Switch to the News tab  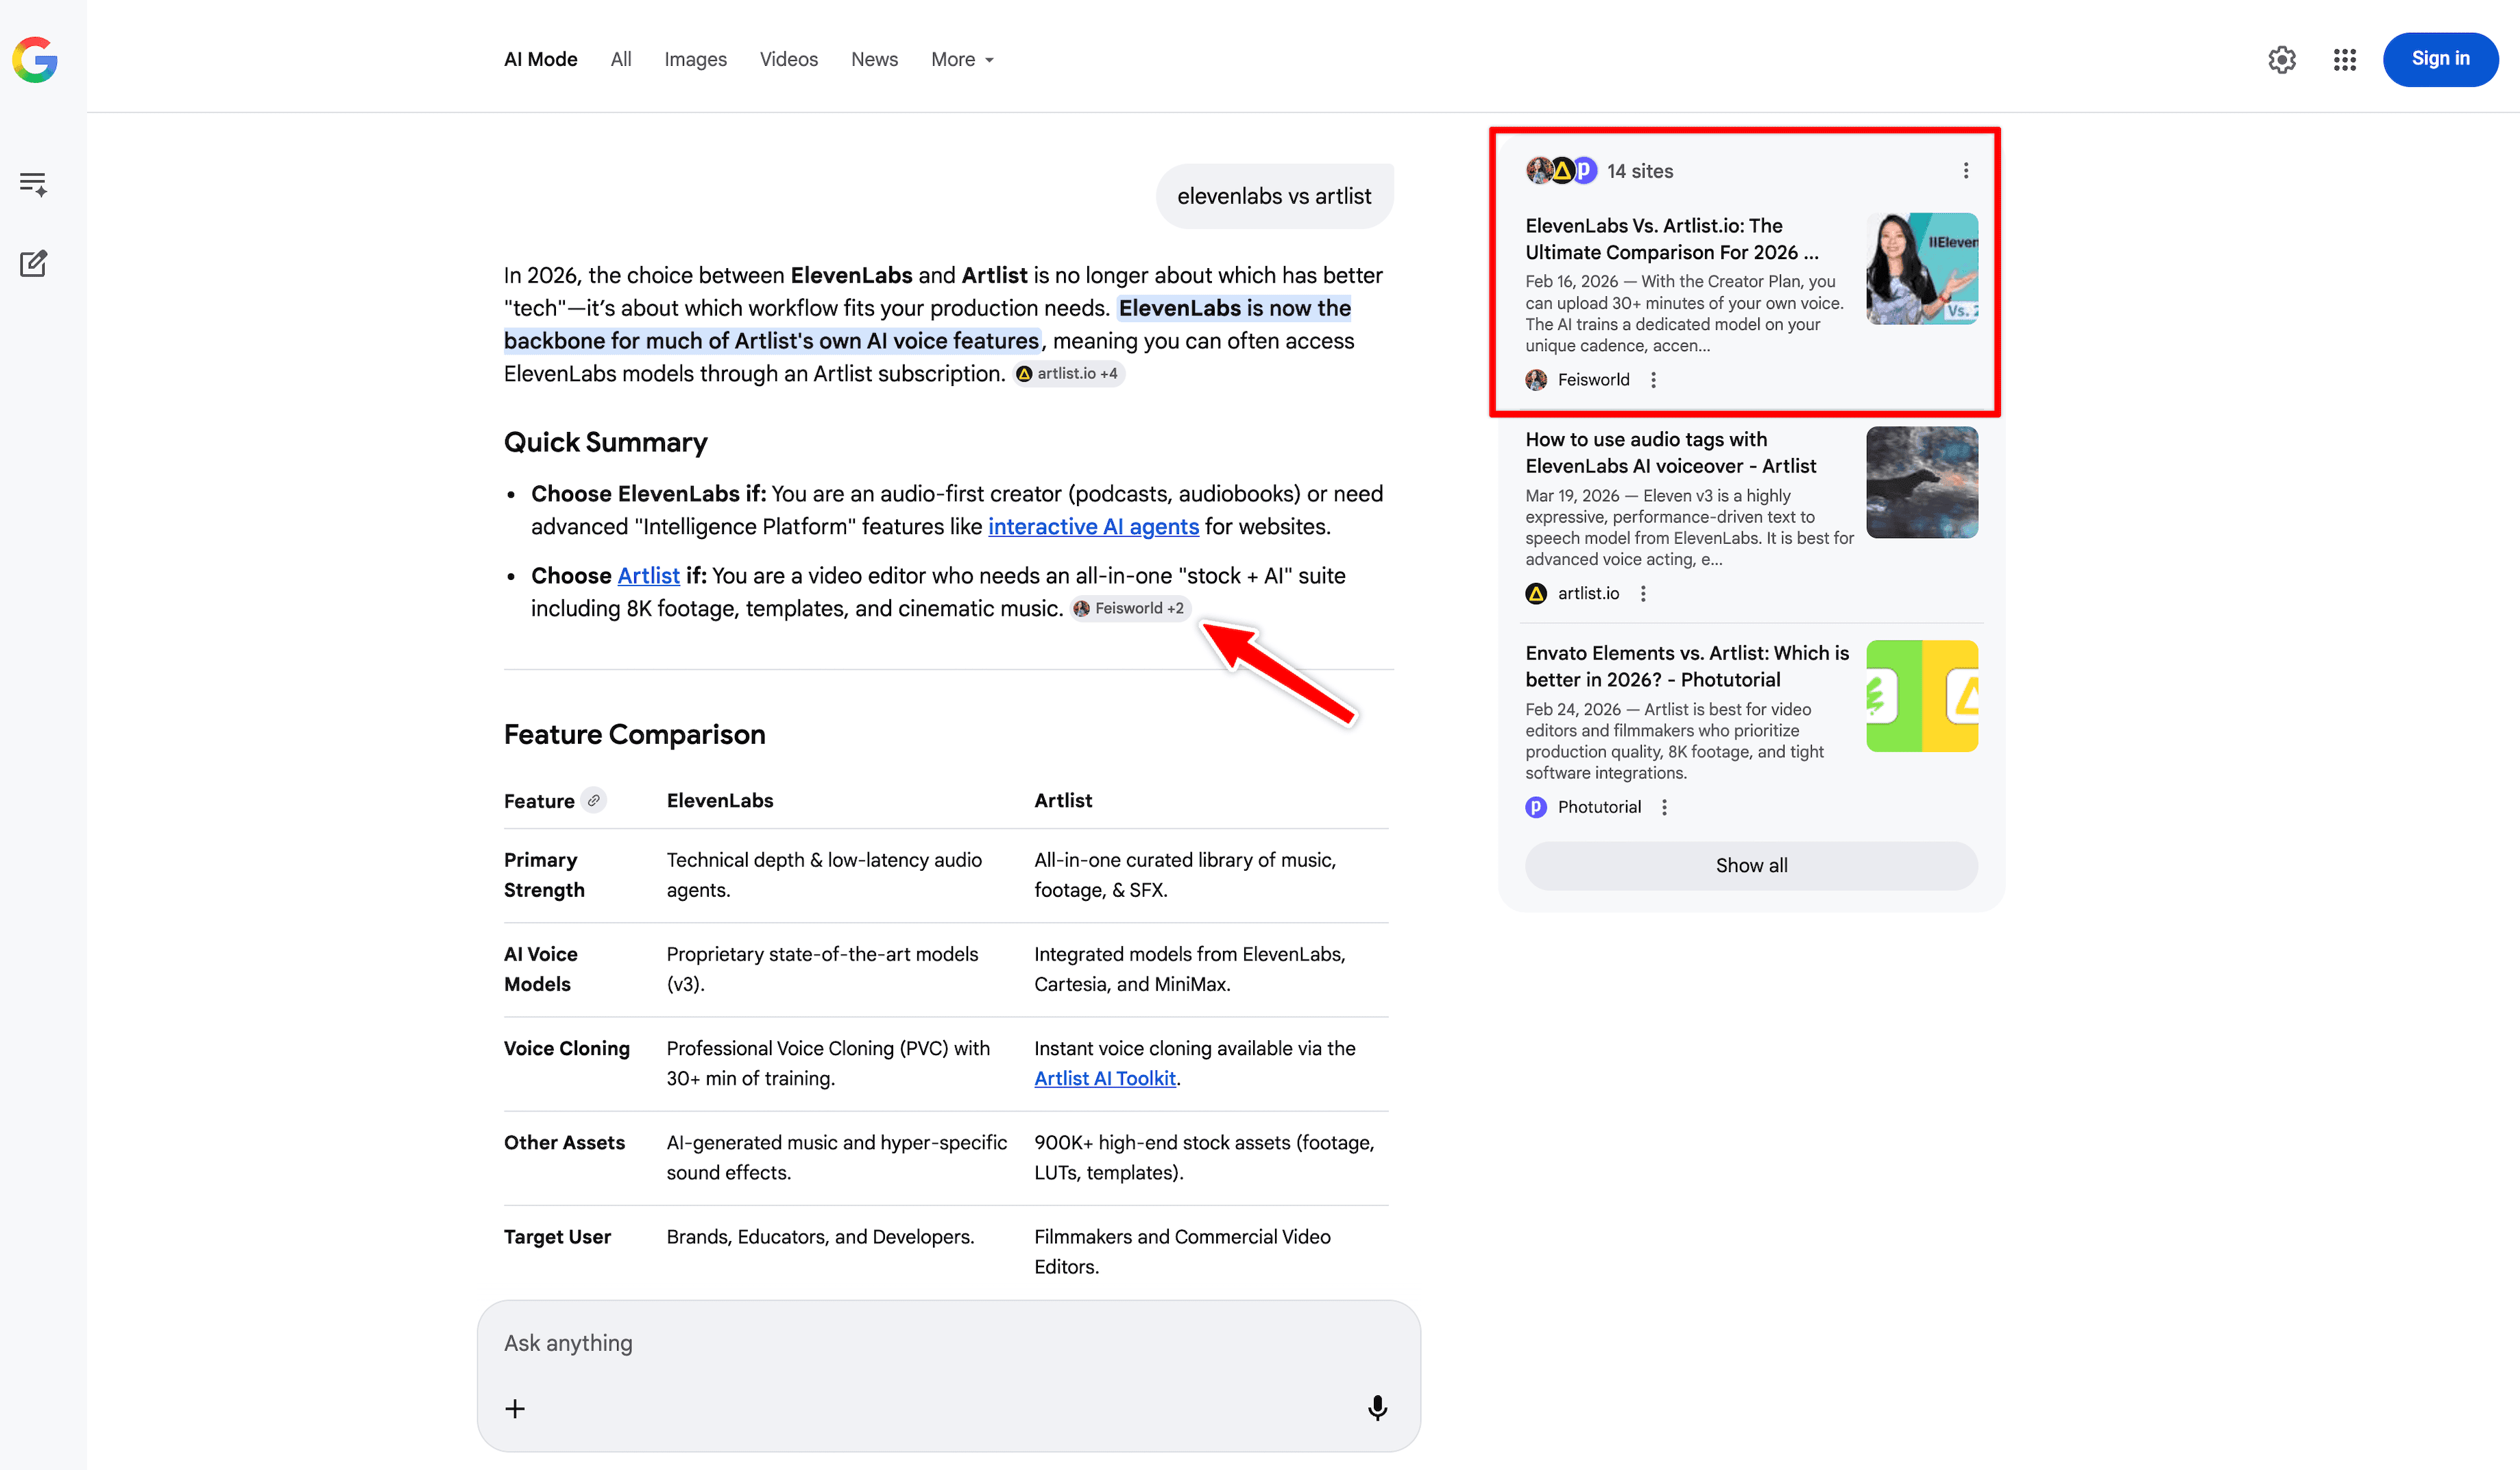point(874,59)
